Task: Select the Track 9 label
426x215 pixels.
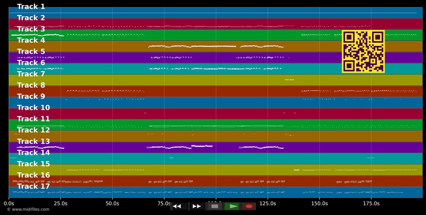Action: pyautogui.click(x=31, y=96)
